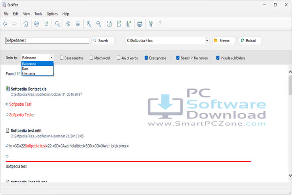Enable the Case sensitive checkbox
The image size is (292, 195).
coord(62,58)
